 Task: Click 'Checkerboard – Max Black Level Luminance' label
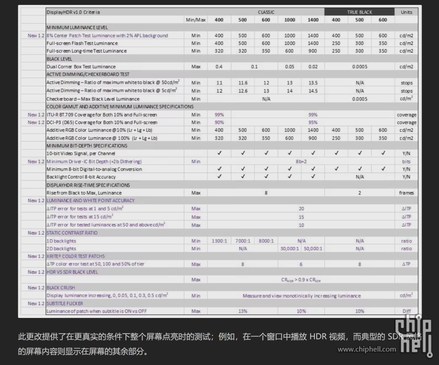[x=93, y=99]
